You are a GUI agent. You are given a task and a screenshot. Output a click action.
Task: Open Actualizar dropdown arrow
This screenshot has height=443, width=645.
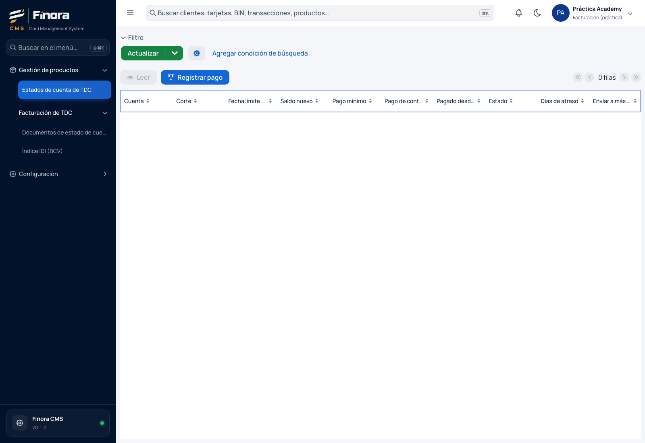[175, 53]
